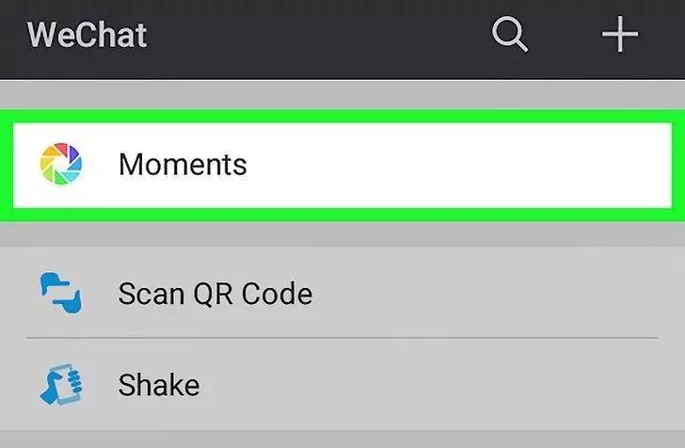Open the plus menu in header
685x448 pixels.
[x=620, y=36]
